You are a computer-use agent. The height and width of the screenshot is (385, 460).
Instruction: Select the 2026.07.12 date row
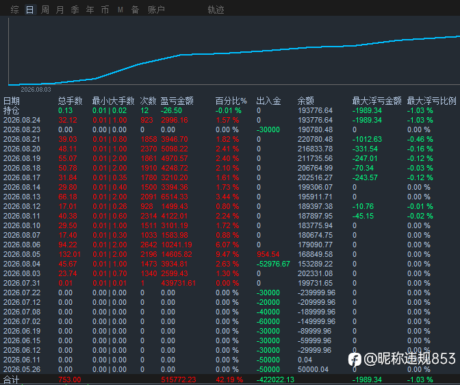[x=22, y=303]
